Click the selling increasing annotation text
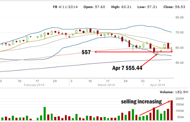The width and height of the screenshot is (190, 122). click(141, 102)
